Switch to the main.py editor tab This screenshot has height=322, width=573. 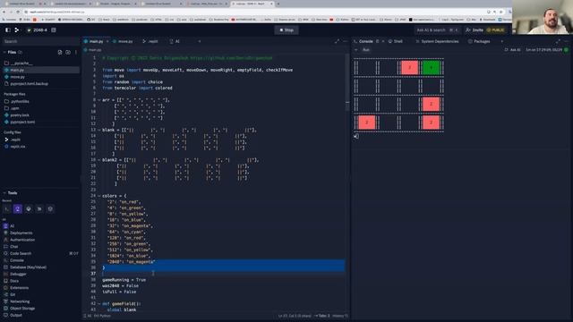96,42
